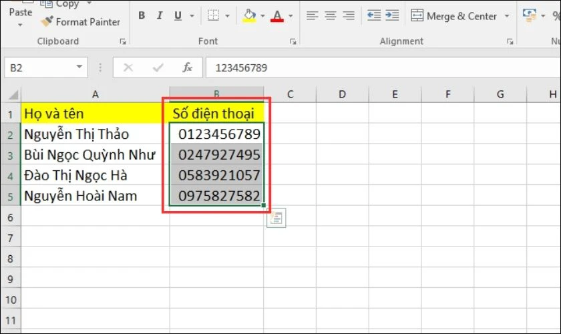Click Merge & Center button

click(454, 16)
